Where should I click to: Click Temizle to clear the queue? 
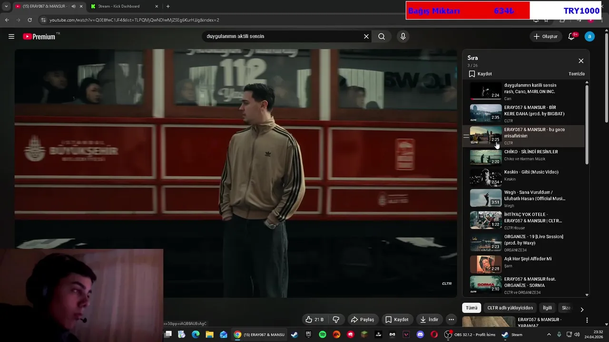(x=577, y=74)
